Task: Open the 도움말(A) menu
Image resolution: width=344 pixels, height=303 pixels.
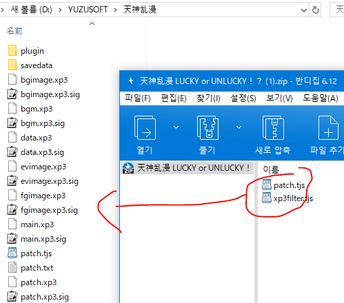Action: (321, 98)
